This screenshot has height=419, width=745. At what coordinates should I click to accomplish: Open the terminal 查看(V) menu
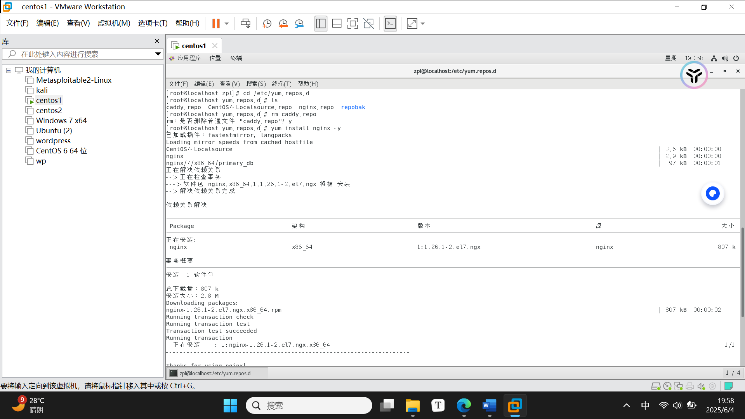click(x=230, y=83)
